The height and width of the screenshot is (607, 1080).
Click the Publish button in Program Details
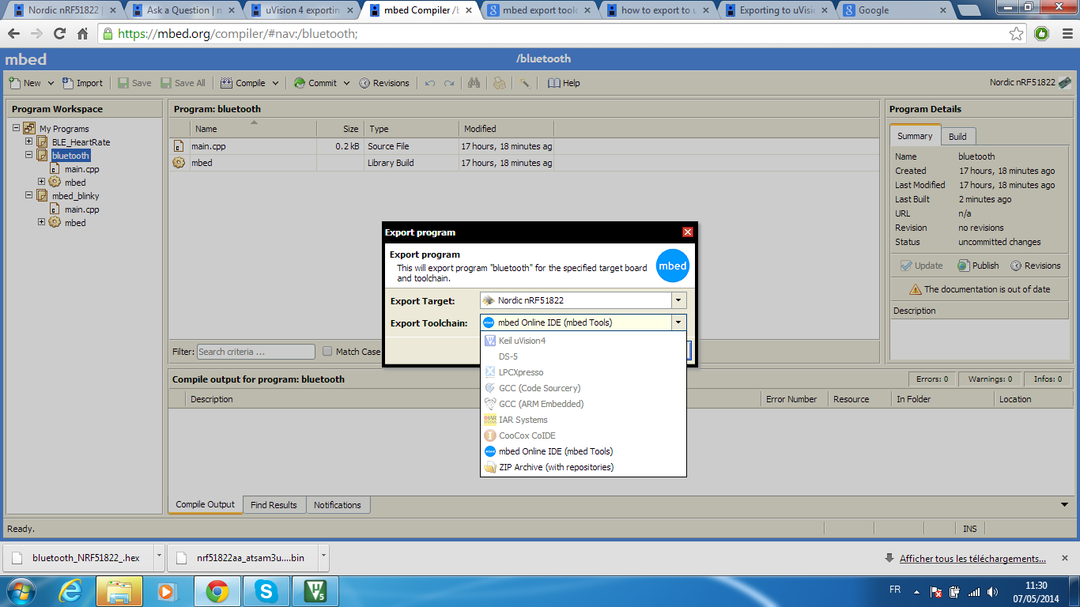point(978,266)
